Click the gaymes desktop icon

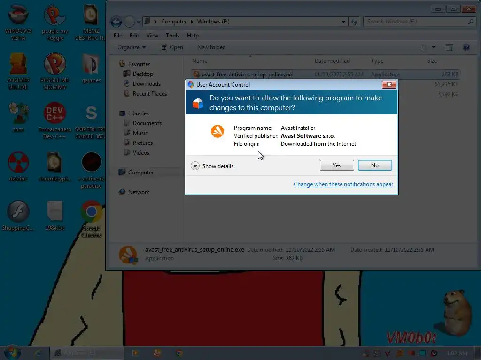(91, 68)
